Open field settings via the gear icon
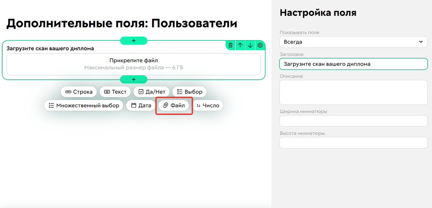This screenshot has width=432, height=208. [x=260, y=45]
